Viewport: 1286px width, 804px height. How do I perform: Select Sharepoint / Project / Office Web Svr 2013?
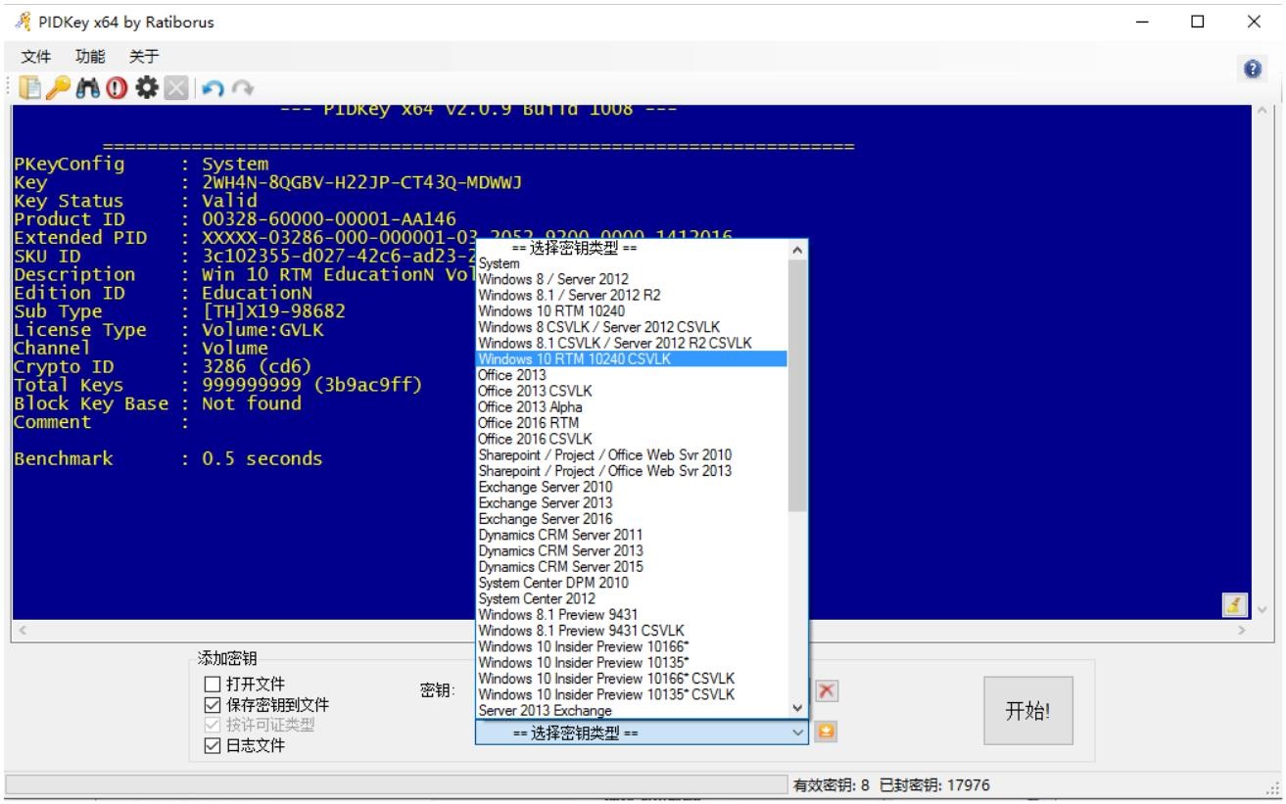pos(632,471)
